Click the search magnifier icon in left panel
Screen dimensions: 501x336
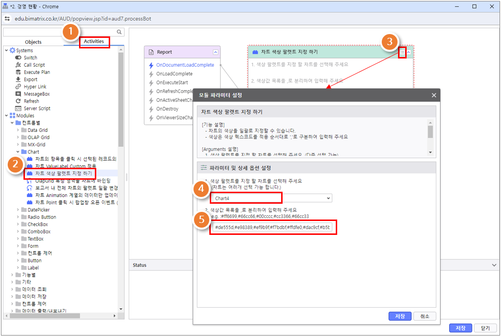pos(119,32)
